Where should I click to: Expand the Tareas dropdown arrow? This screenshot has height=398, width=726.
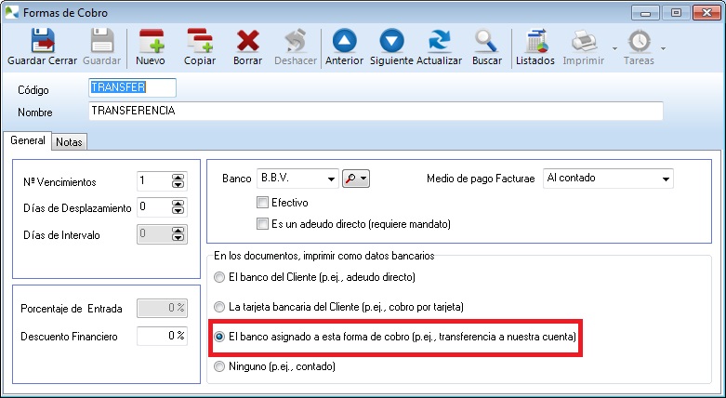(x=663, y=48)
